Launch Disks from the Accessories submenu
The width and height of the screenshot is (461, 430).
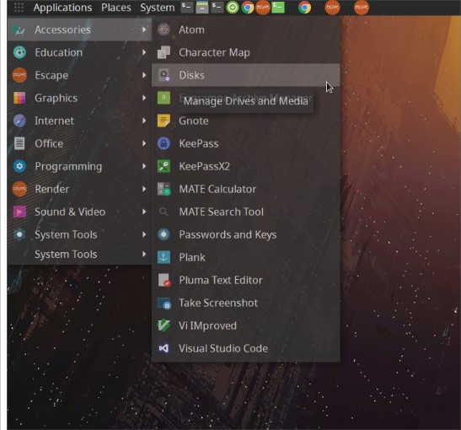tap(246, 75)
